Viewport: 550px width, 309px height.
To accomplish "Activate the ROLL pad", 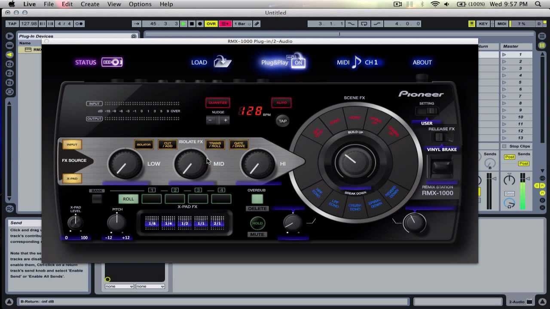I will point(128,199).
